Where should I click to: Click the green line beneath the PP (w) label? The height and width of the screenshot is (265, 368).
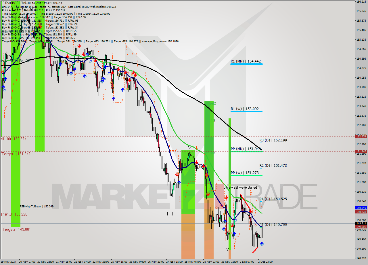pos(246,175)
